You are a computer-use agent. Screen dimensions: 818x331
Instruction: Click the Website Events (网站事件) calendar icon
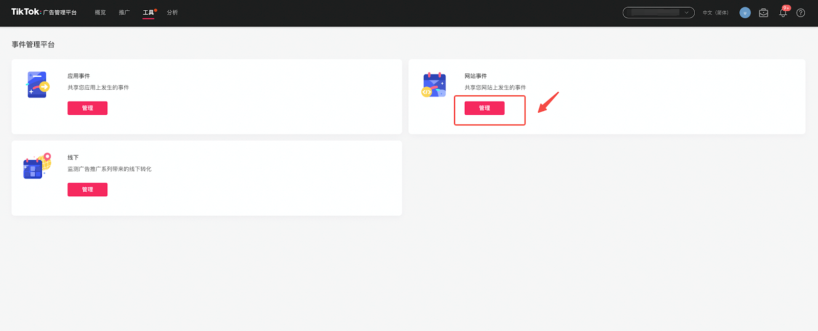tap(434, 85)
